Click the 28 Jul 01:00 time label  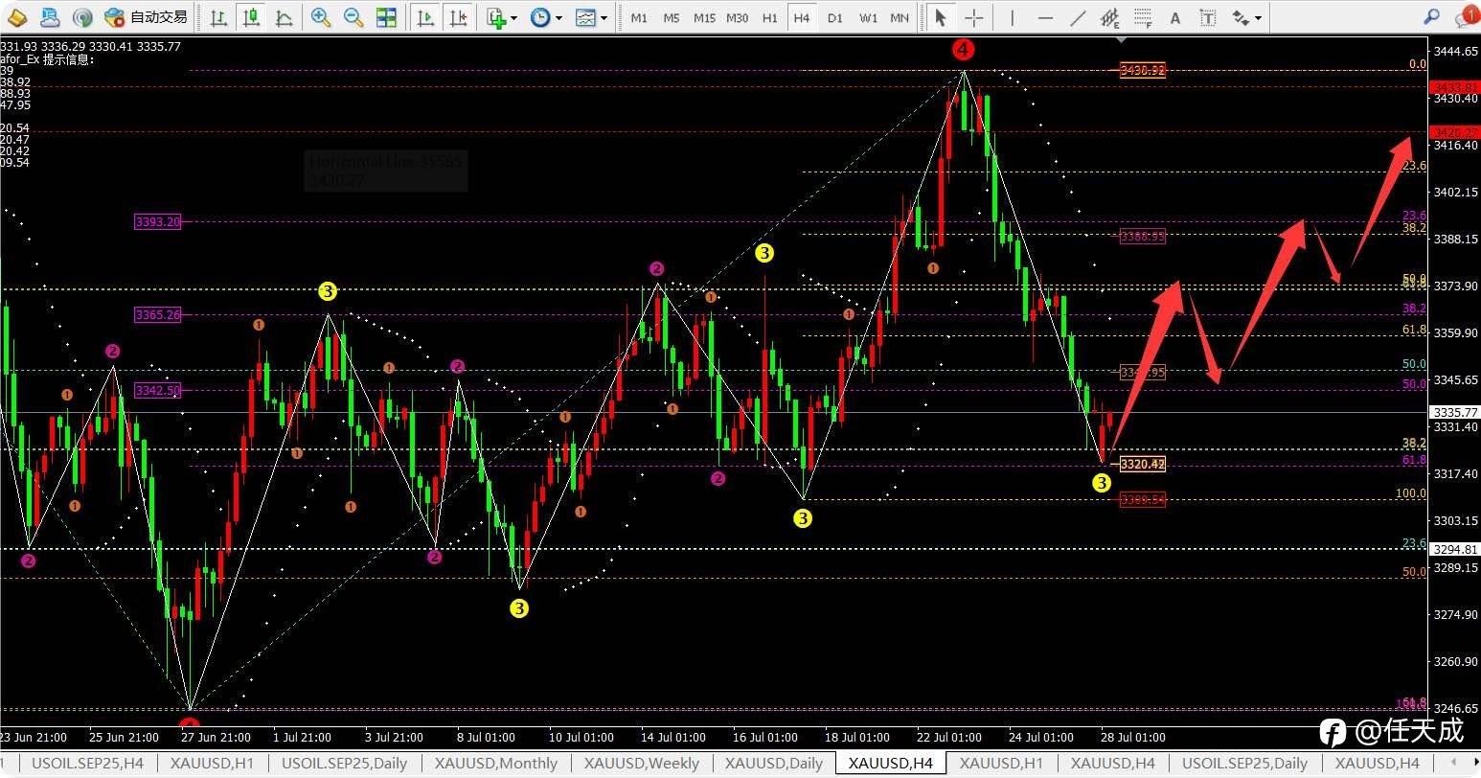(x=1132, y=738)
